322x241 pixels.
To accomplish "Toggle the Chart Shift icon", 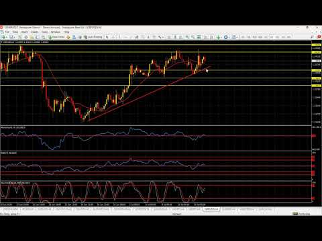I will click(211, 37).
